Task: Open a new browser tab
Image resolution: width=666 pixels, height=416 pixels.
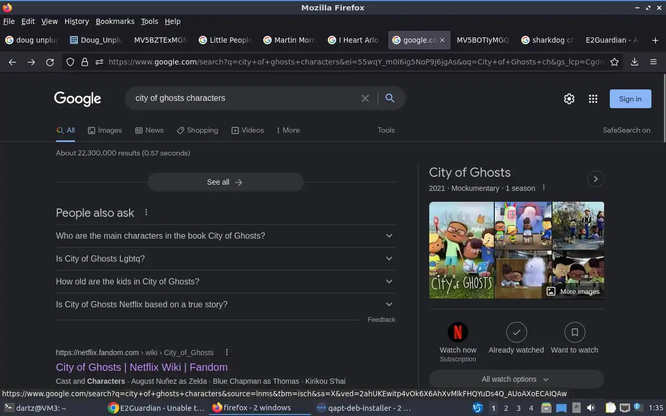Action: 655,40
